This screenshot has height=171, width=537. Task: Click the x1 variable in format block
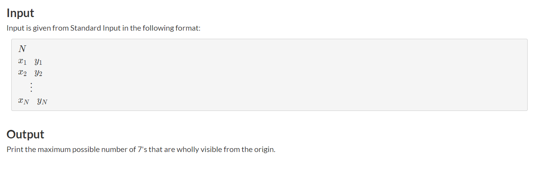22,61
